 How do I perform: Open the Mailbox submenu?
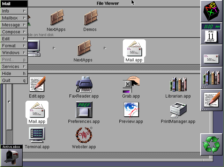pos(14,18)
